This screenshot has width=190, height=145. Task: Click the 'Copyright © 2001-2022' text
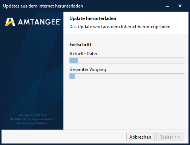tap(32, 115)
